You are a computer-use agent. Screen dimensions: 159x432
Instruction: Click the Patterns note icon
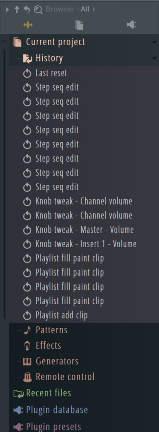point(27,330)
